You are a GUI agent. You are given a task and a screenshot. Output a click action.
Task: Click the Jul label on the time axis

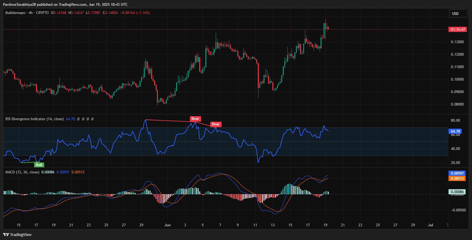(430, 225)
